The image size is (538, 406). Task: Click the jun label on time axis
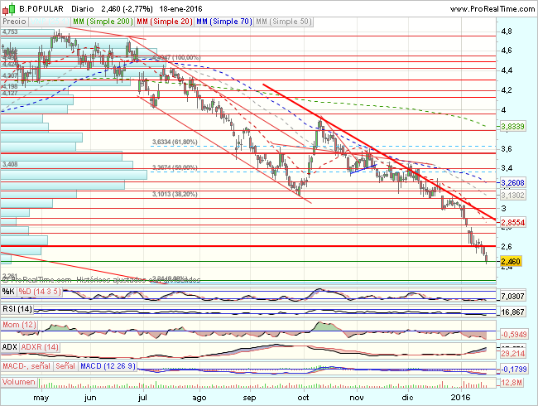[x=90, y=398]
